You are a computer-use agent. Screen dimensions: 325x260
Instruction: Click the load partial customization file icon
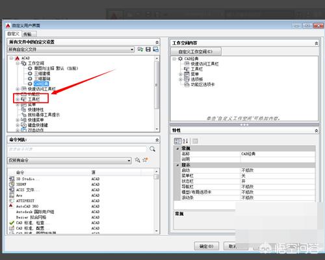[x=140, y=49]
